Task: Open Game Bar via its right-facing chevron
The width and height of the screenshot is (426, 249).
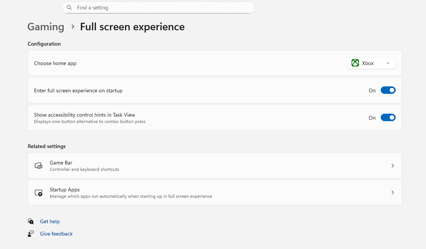Action: point(393,165)
